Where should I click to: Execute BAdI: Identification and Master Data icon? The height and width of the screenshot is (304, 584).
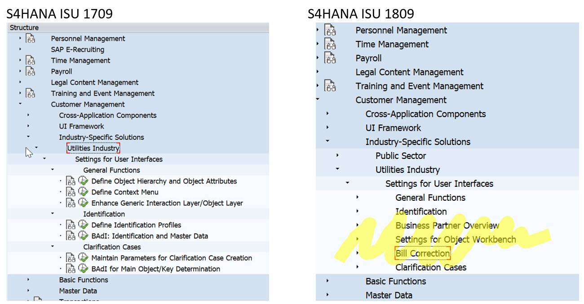pos(83,236)
